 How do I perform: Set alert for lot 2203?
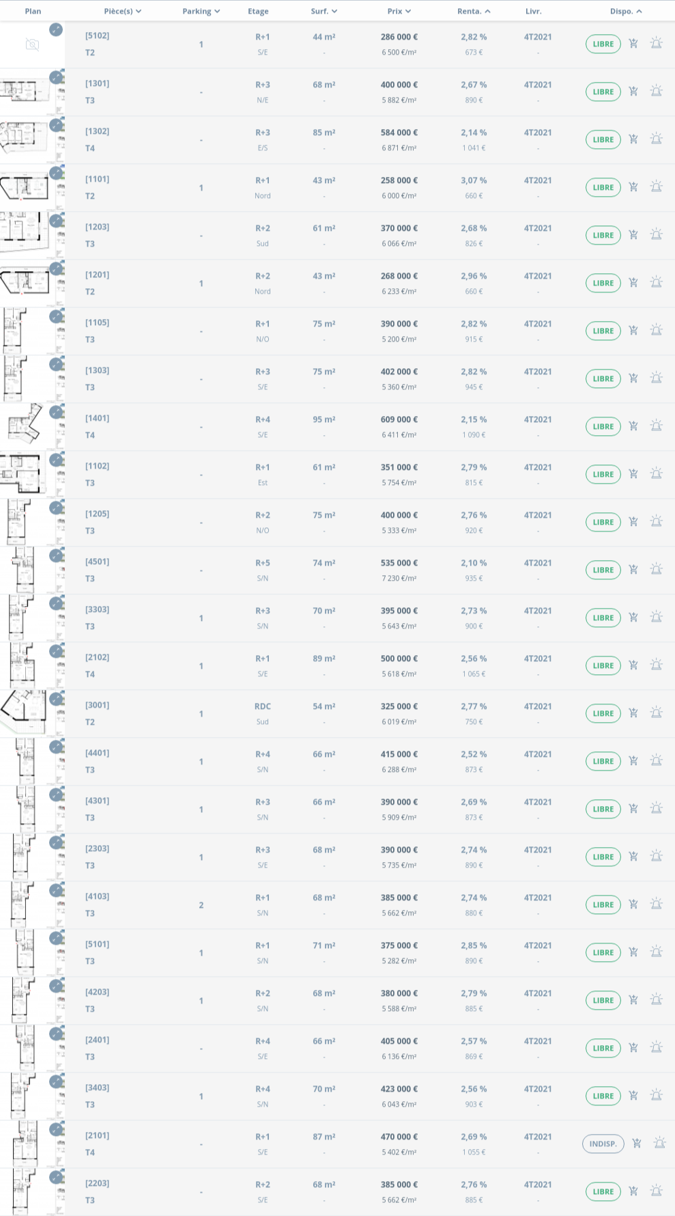pyautogui.click(x=657, y=1191)
